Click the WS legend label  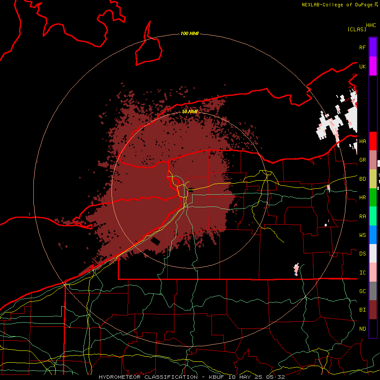pos(362,235)
